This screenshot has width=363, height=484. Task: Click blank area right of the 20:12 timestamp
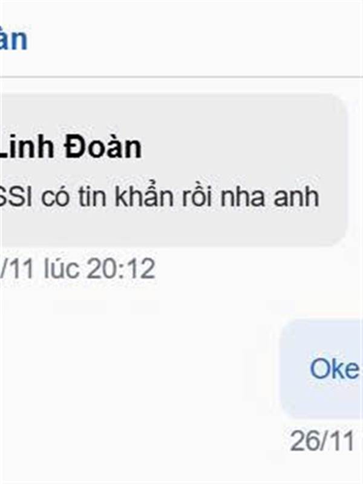256,269
